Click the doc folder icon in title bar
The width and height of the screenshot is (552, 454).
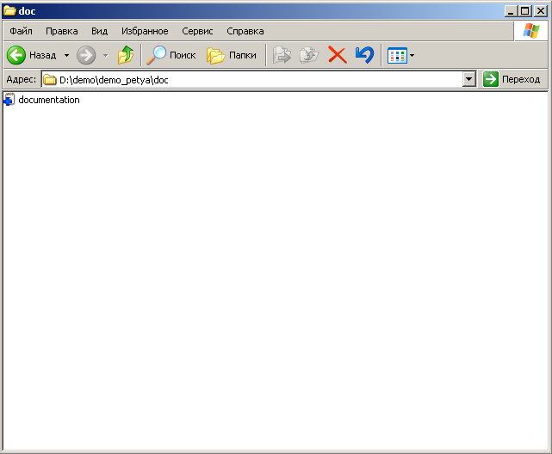[x=9, y=11]
